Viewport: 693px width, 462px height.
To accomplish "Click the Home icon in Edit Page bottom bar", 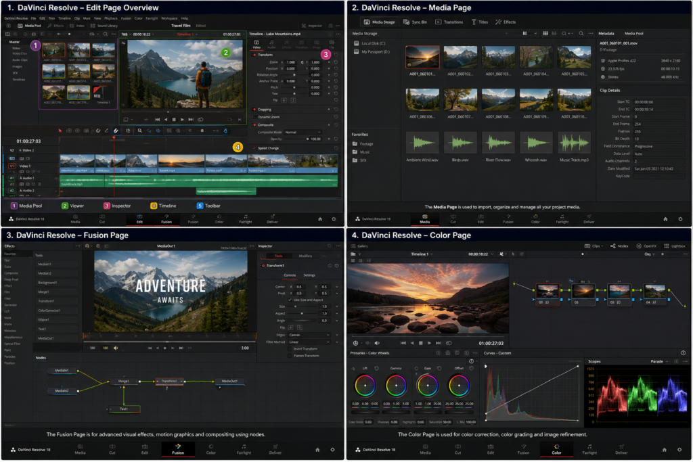I will [320, 219].
